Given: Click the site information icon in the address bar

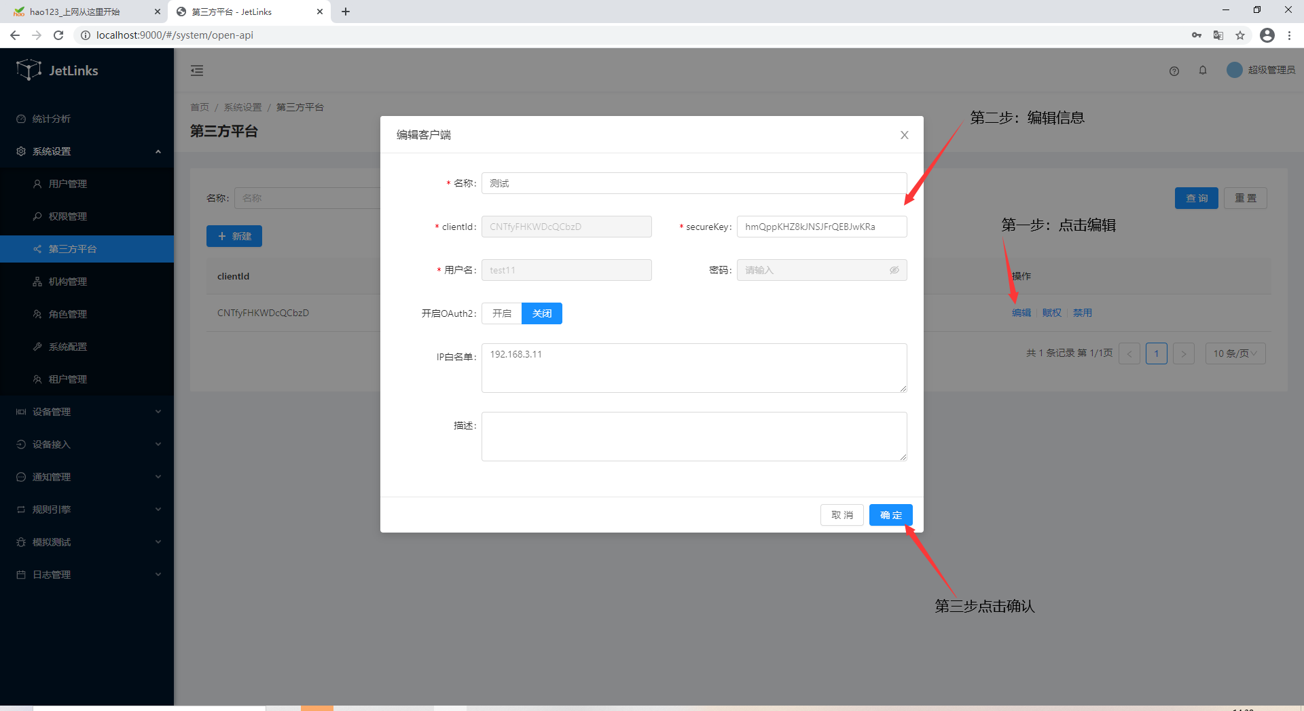Looking at the screenshot, I should pos(86,35).
